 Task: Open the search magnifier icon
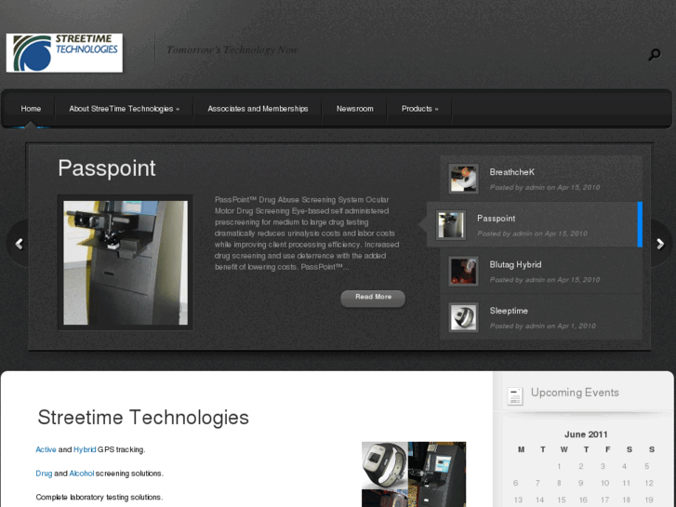(x=655, y=55)
